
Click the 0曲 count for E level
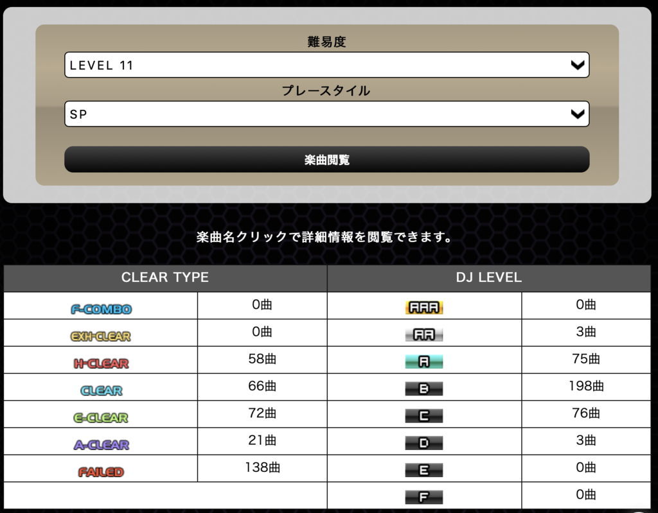click(586, 467)
